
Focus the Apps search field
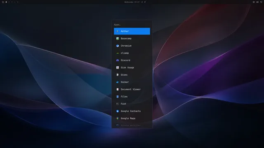(132, 25)
